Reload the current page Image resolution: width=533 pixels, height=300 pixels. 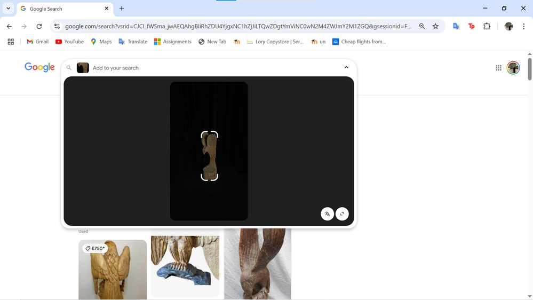point(39,26)
